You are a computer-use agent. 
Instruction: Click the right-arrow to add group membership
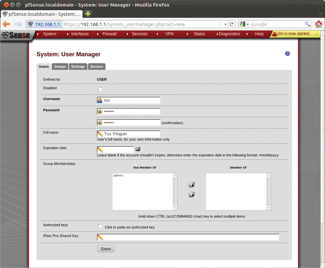(192, 184)
